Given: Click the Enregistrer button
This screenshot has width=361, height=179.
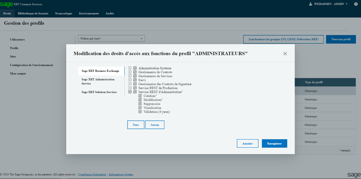Looking at the screenshot, I should pos(274,143).
